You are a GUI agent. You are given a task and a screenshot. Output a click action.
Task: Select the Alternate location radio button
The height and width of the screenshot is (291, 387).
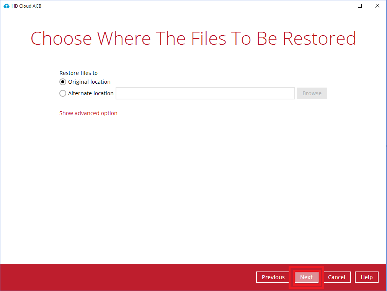[x=63, y=93]
